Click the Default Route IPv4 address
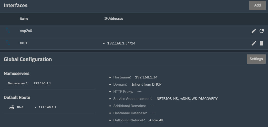 (47, 107)
